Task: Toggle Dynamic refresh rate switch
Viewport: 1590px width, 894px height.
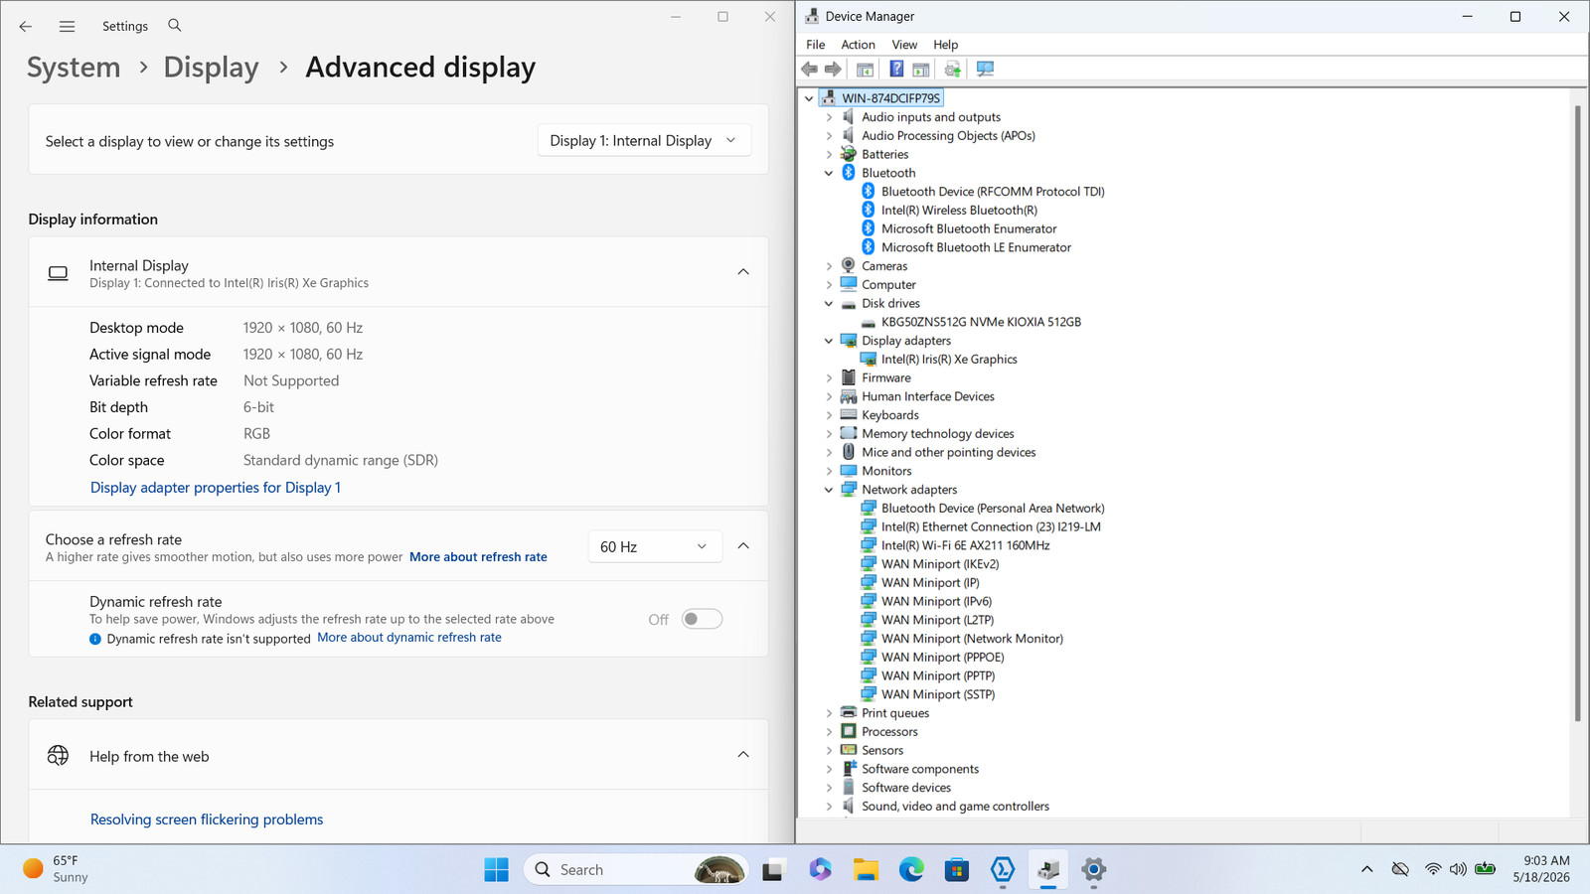Action: coord(702,620)
